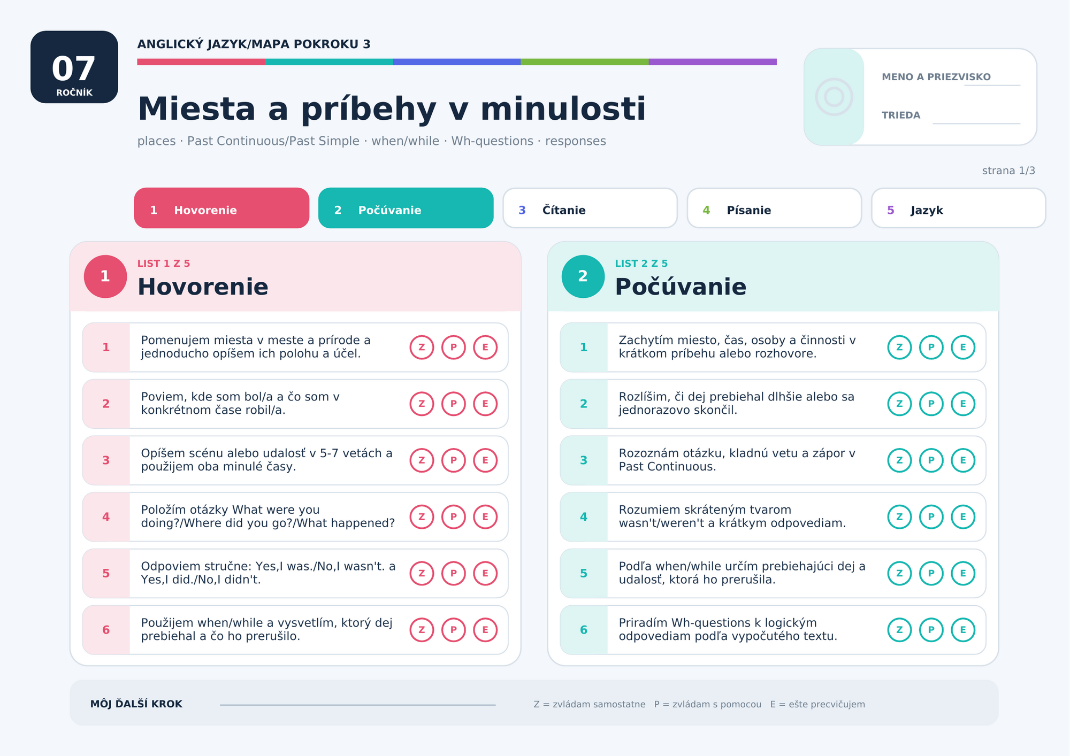Click the round target icon beside the name card
Viewport: 1070px width, 756px height.
point(834,97)
